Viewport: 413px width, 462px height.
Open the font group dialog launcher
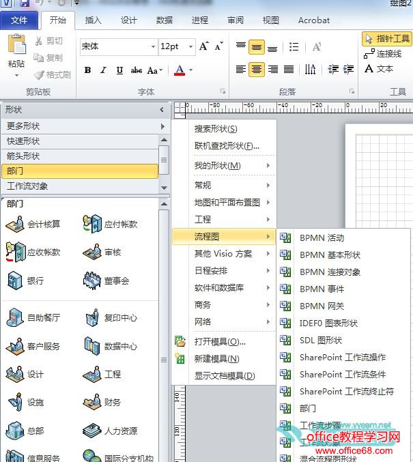click(223, 91)
